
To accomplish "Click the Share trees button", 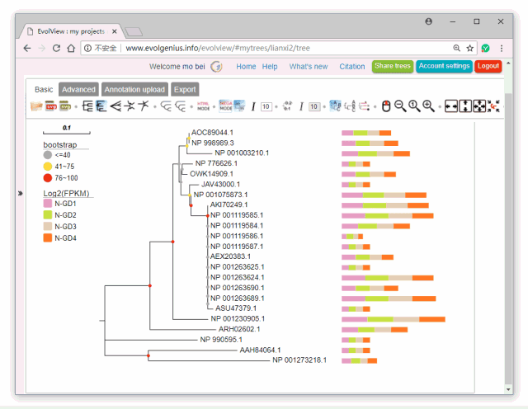I will 393,66.
